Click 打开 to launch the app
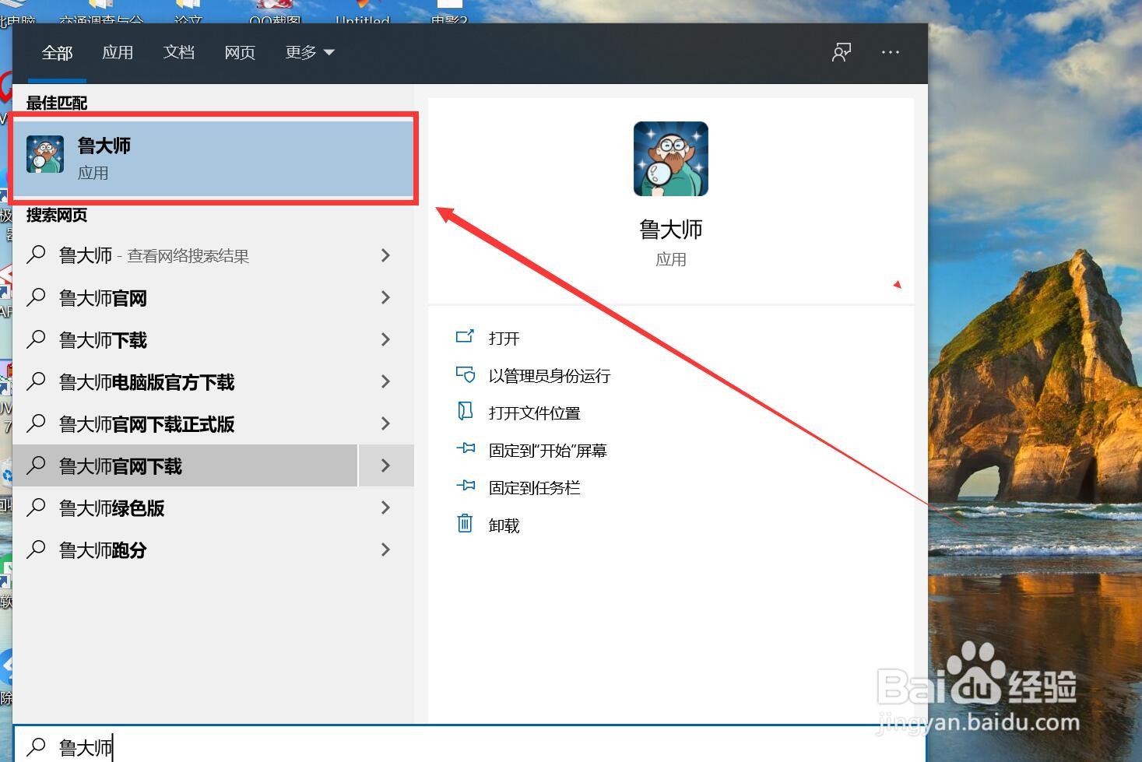1142x762 pixels. click(x=504, y=338)
